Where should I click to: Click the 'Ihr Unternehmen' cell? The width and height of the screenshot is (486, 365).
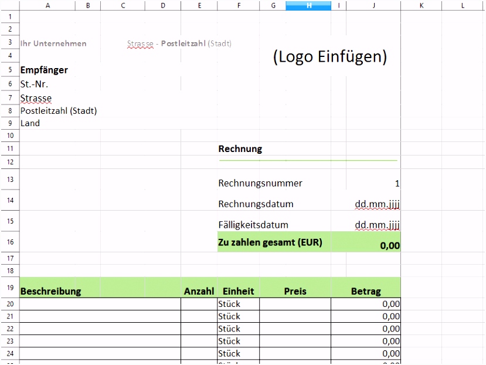pyautogui.click(x=53, y=43)
